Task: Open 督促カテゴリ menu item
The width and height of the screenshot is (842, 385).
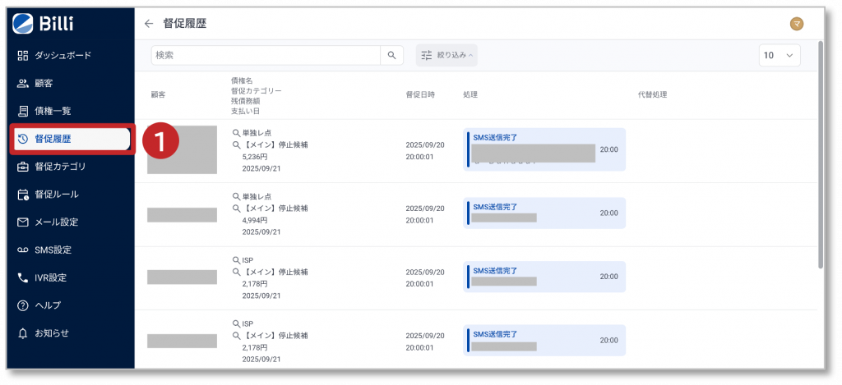Action: [x=60, y=167]
